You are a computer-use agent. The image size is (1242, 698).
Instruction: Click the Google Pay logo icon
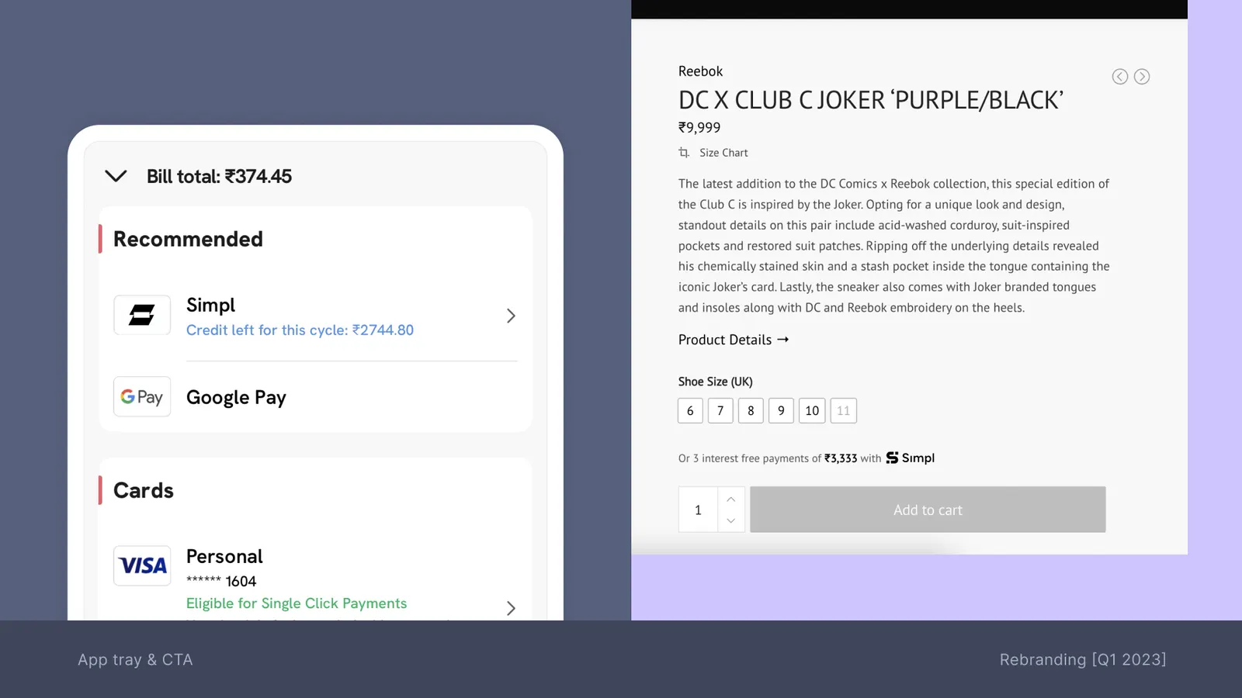click(142, 397)
